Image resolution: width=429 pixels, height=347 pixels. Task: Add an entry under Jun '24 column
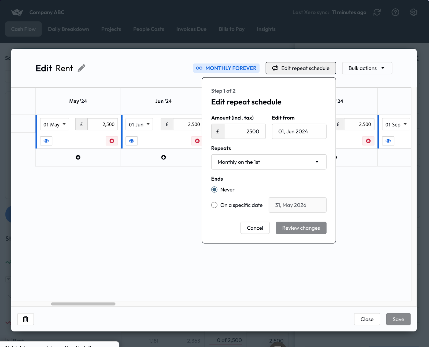tap(164, 157)
